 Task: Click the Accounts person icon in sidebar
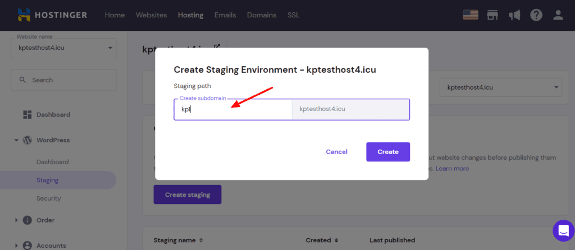pyautogui.click(x=27, y=246)
